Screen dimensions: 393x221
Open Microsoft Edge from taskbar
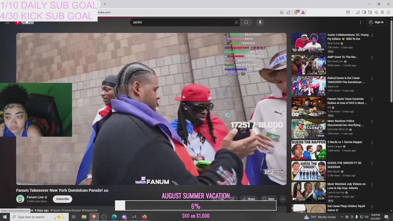114,217
